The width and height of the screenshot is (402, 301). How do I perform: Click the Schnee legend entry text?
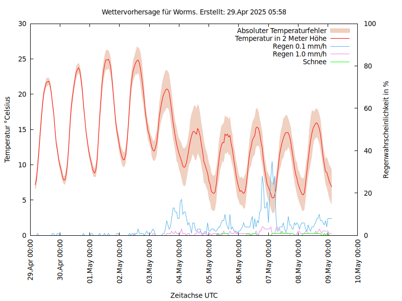[315, 62]
